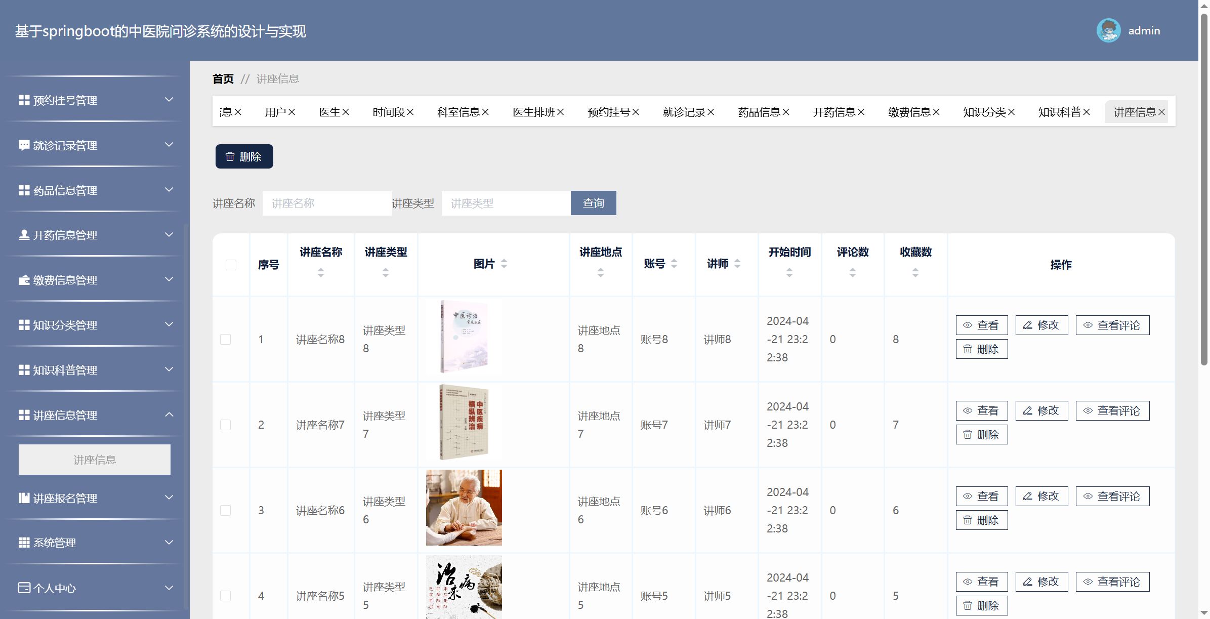Screen dimensions: 1210x619
Task: Switch to the 缴费信息 tab
Action: tap(909, 112)
